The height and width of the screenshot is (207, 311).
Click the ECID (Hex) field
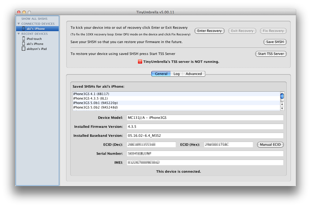coord(228,144)
